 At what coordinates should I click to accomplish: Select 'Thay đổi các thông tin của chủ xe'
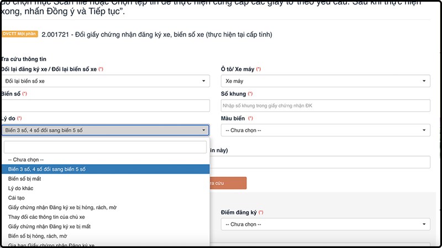[x=48, y=217]
